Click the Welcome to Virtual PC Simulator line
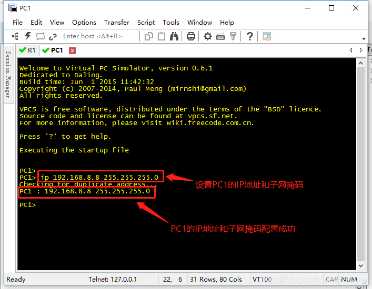 (x=116, y=68)
